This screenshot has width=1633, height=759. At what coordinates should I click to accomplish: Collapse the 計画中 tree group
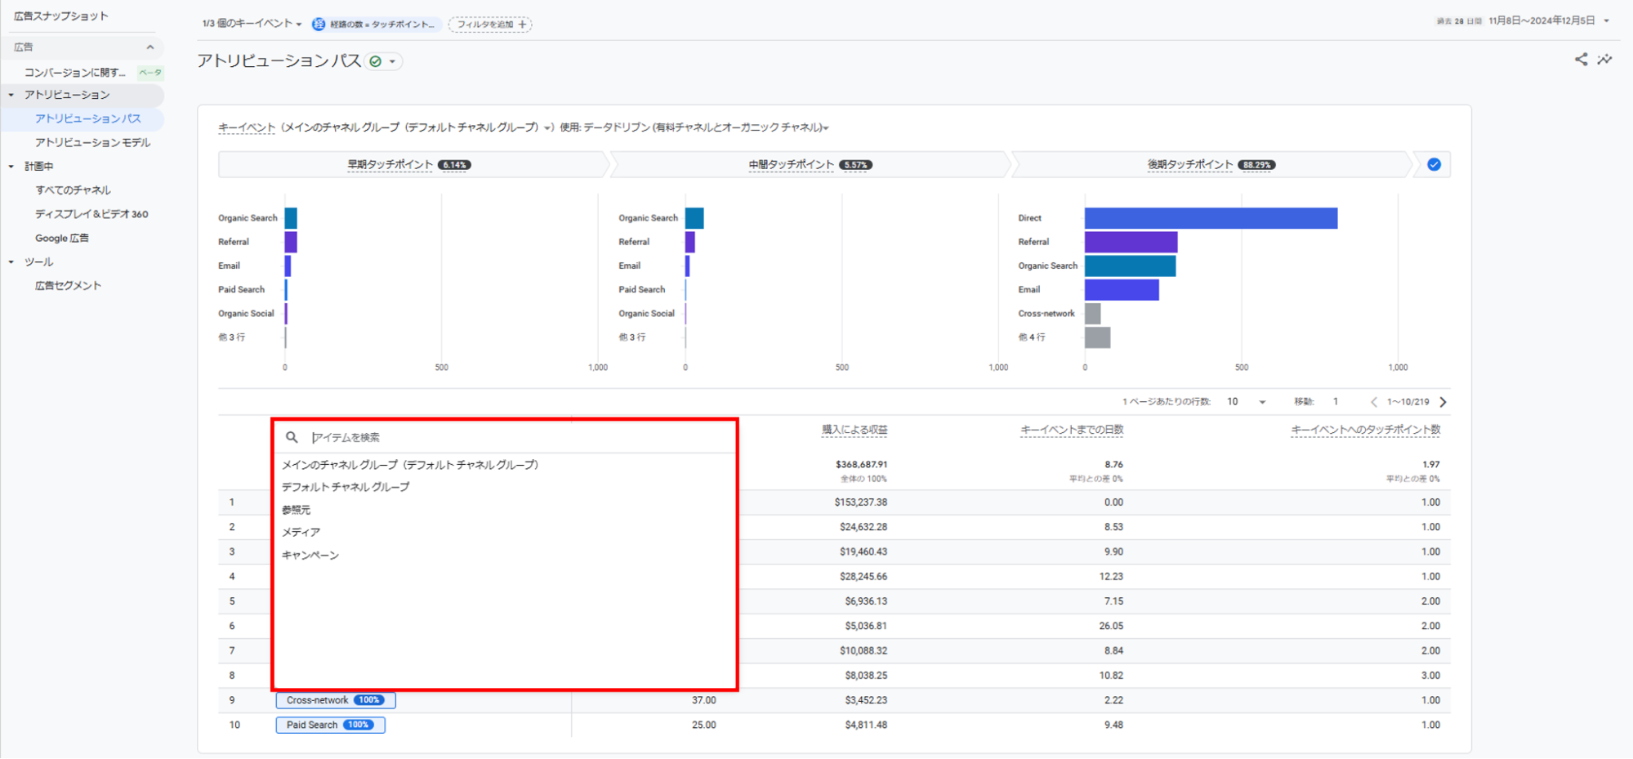[x=11, y=167]
